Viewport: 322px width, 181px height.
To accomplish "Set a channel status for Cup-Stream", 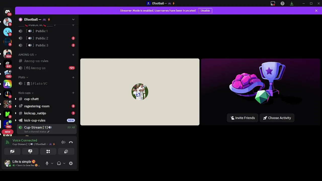I will pyautogui.click(x=37, y=132).
